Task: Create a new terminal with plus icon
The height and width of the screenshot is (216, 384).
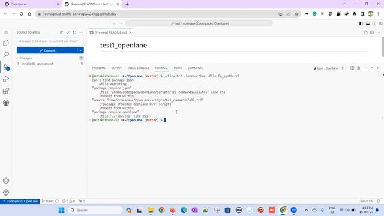Action: click(x=342, y=68)
